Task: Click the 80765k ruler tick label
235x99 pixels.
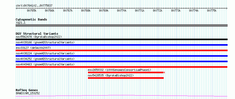Action: pos(32,11)
